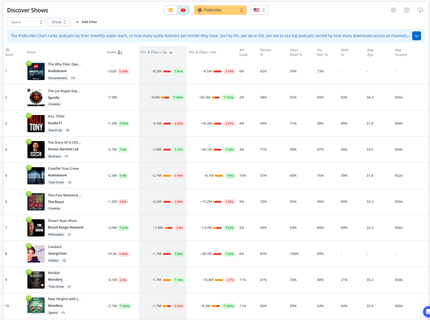This screenshot has width=430, height=320.
Task: Click the Casefile True Crime artwork
Action: (x=36, y=175)
